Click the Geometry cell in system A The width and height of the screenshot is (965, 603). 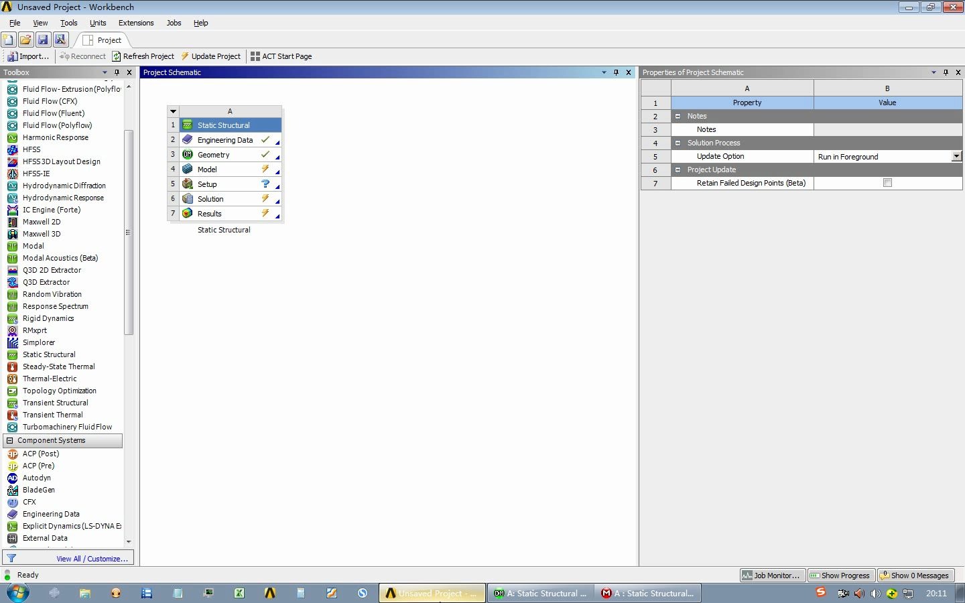(x=230, y=155)
